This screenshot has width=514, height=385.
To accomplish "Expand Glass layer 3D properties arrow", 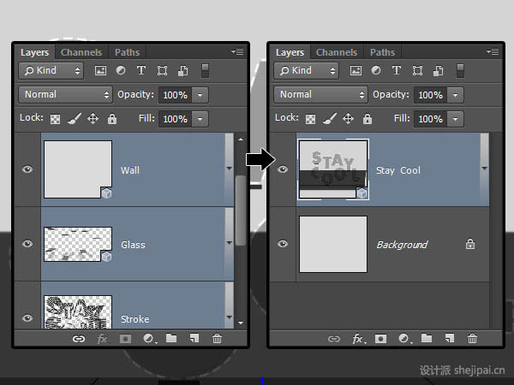I will point(229,243).
